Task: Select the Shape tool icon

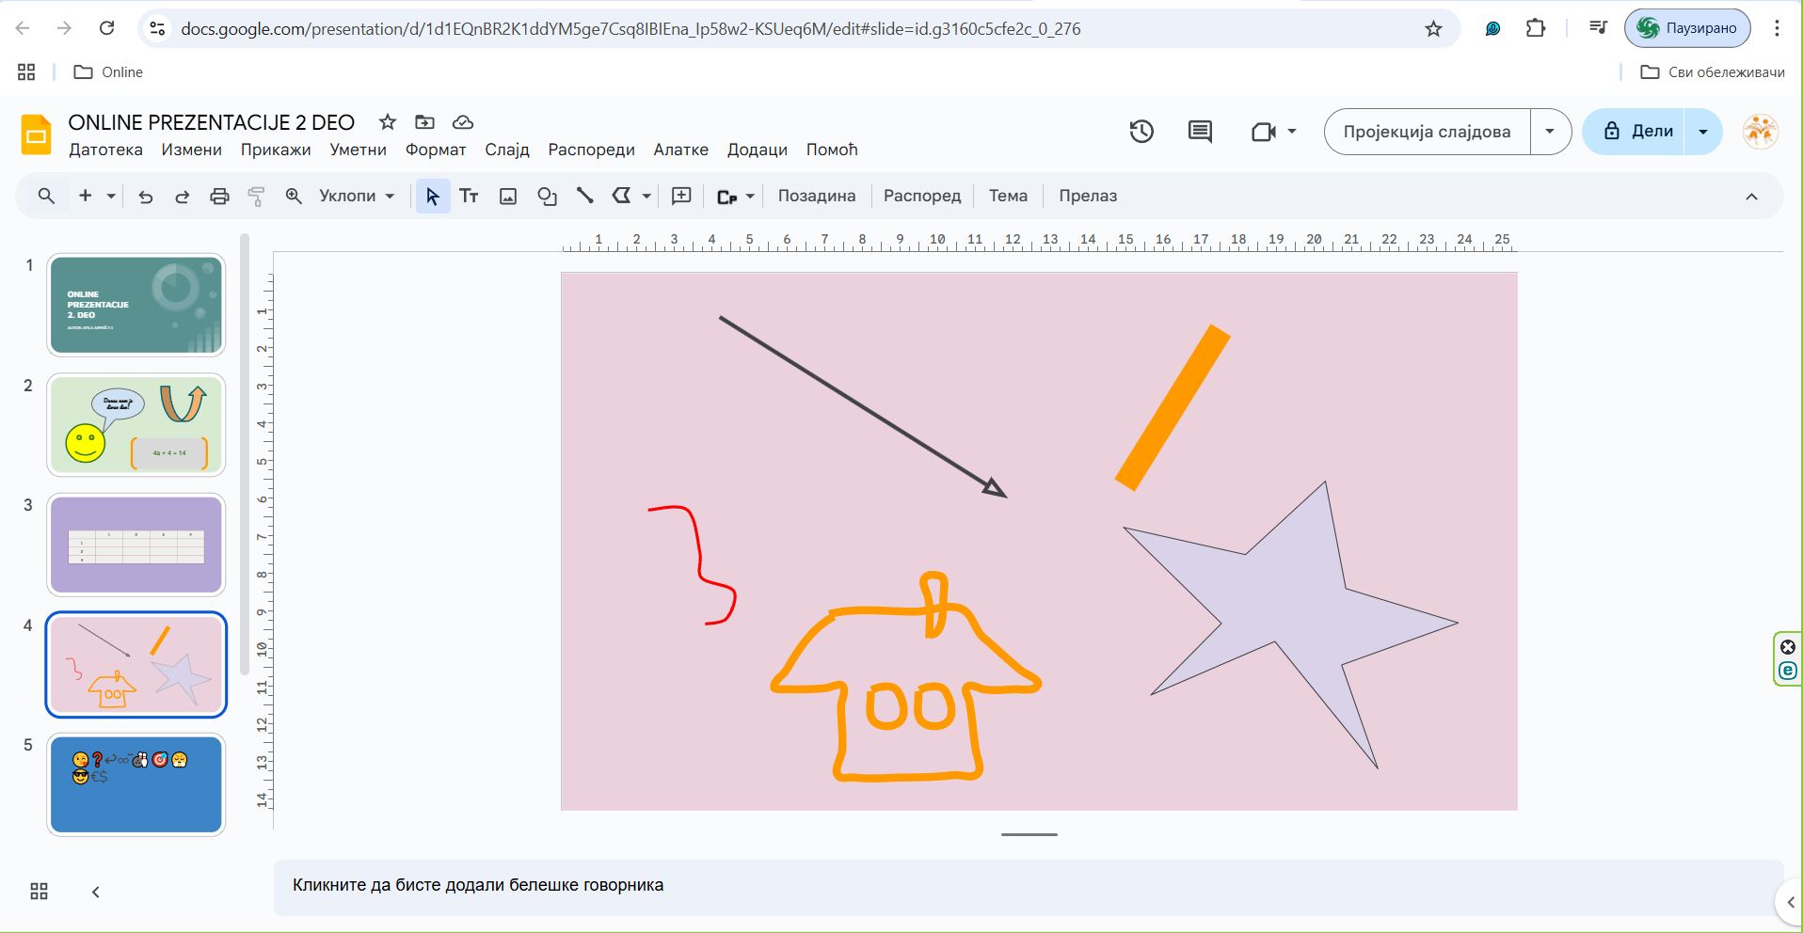Action: point(547,197)
